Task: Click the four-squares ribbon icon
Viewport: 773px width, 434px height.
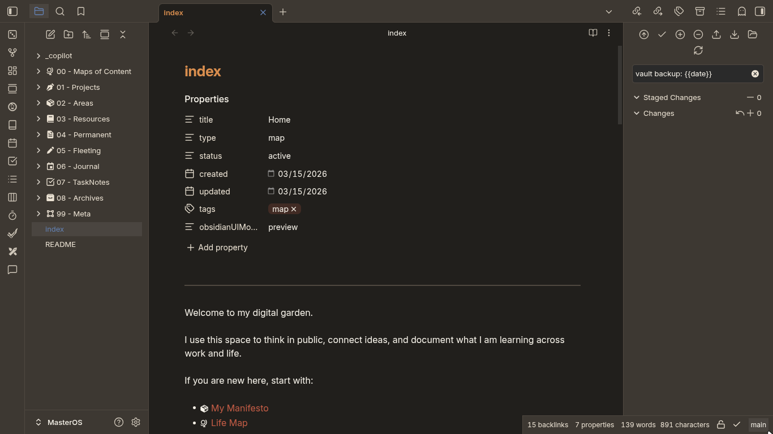Action: point(12,71)
